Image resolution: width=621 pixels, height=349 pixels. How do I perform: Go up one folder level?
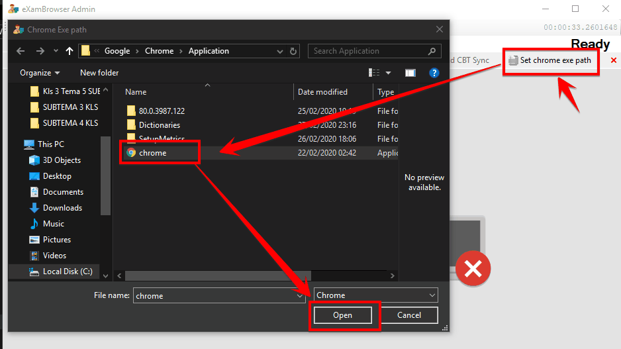(70, 51)
